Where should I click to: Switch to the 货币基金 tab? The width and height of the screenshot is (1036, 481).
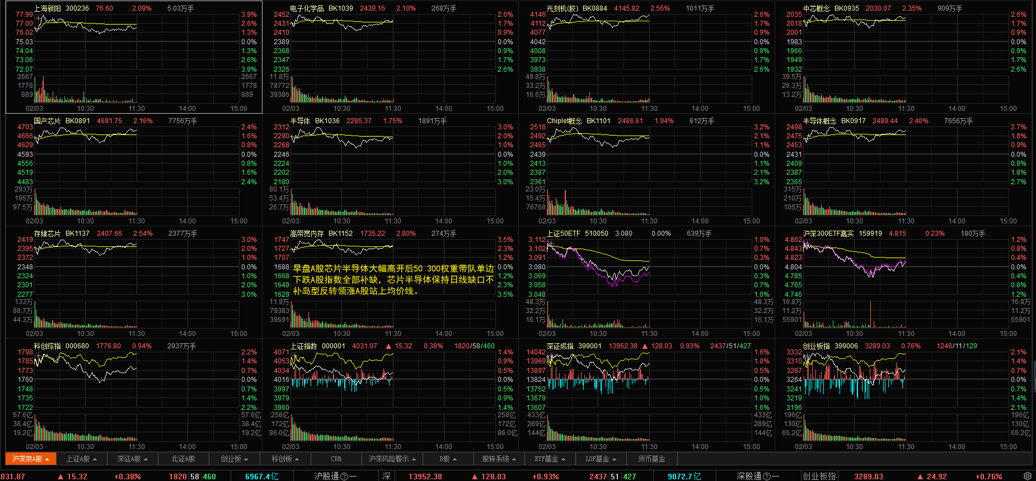[x=651, y=459]
